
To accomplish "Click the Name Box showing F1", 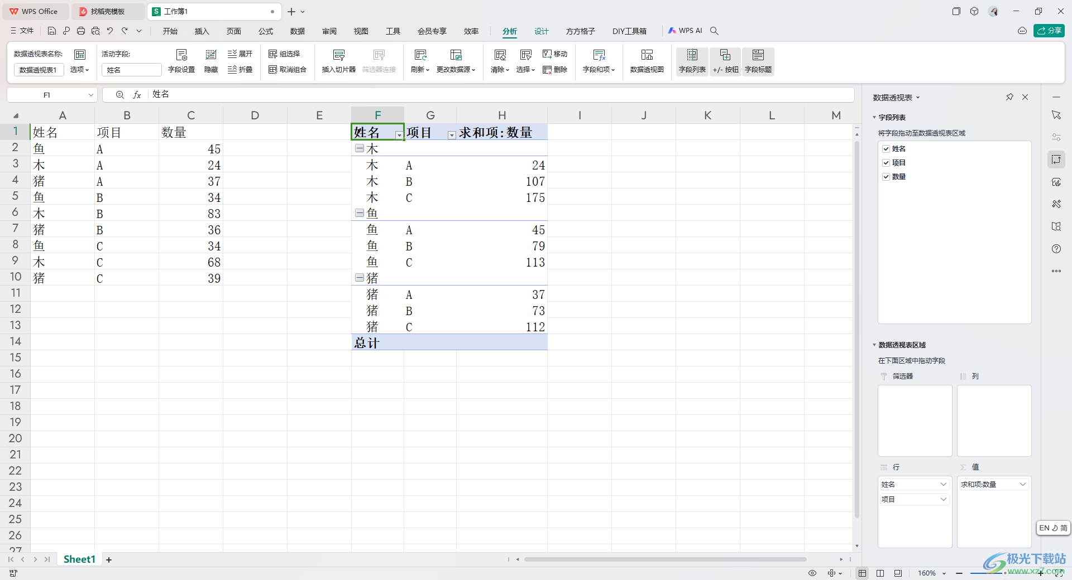I will click(x=52, y=95).
